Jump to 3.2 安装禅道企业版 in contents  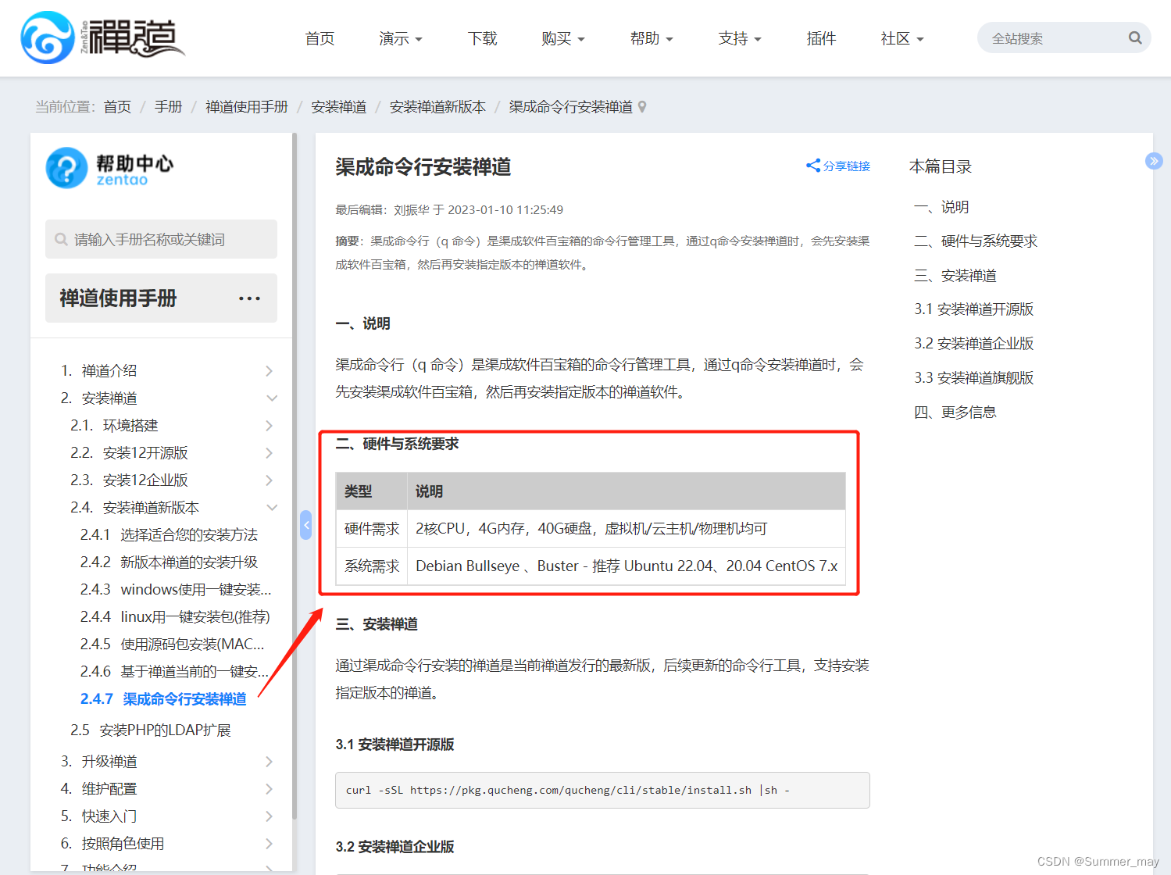coord(974,344)
